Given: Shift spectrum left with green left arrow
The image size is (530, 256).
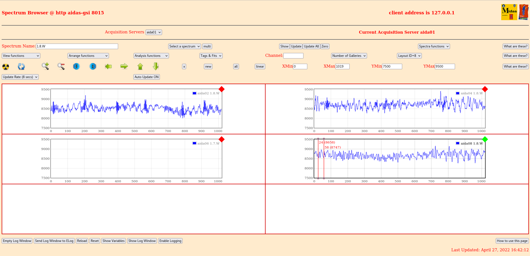Looking at the screenshot, I should coord(108,66).
